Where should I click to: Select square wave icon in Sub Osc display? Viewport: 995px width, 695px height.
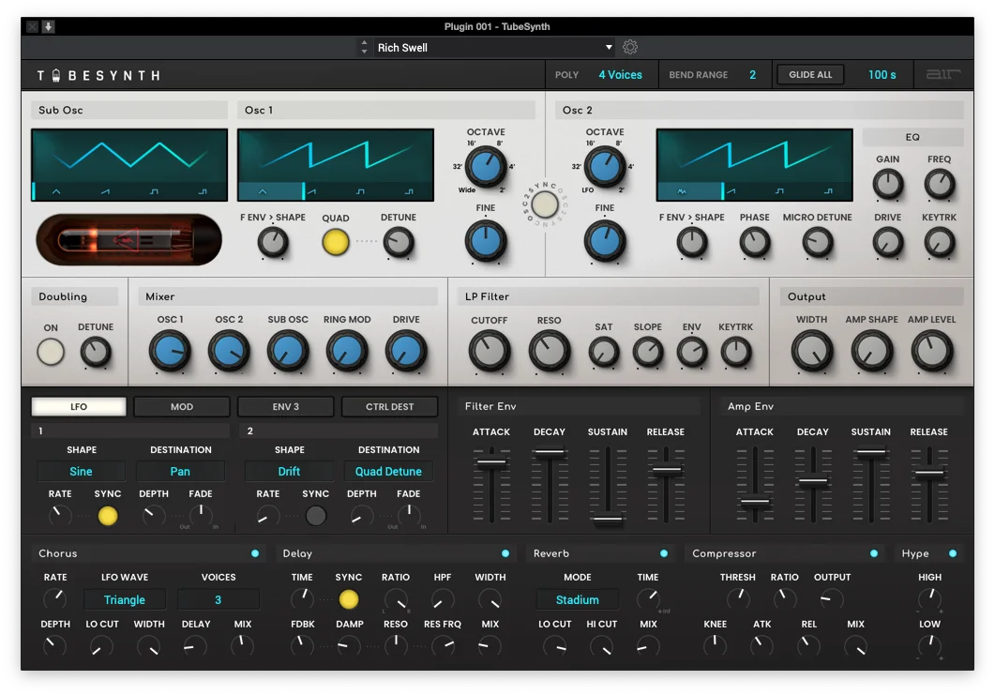[154, 191]
